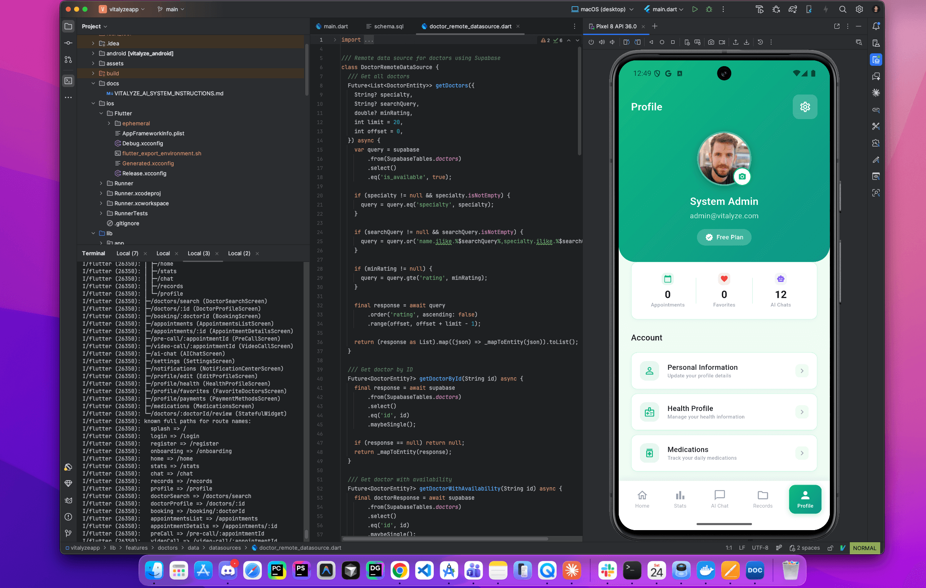Open notifications via the bell icon

tap(876, 26)
